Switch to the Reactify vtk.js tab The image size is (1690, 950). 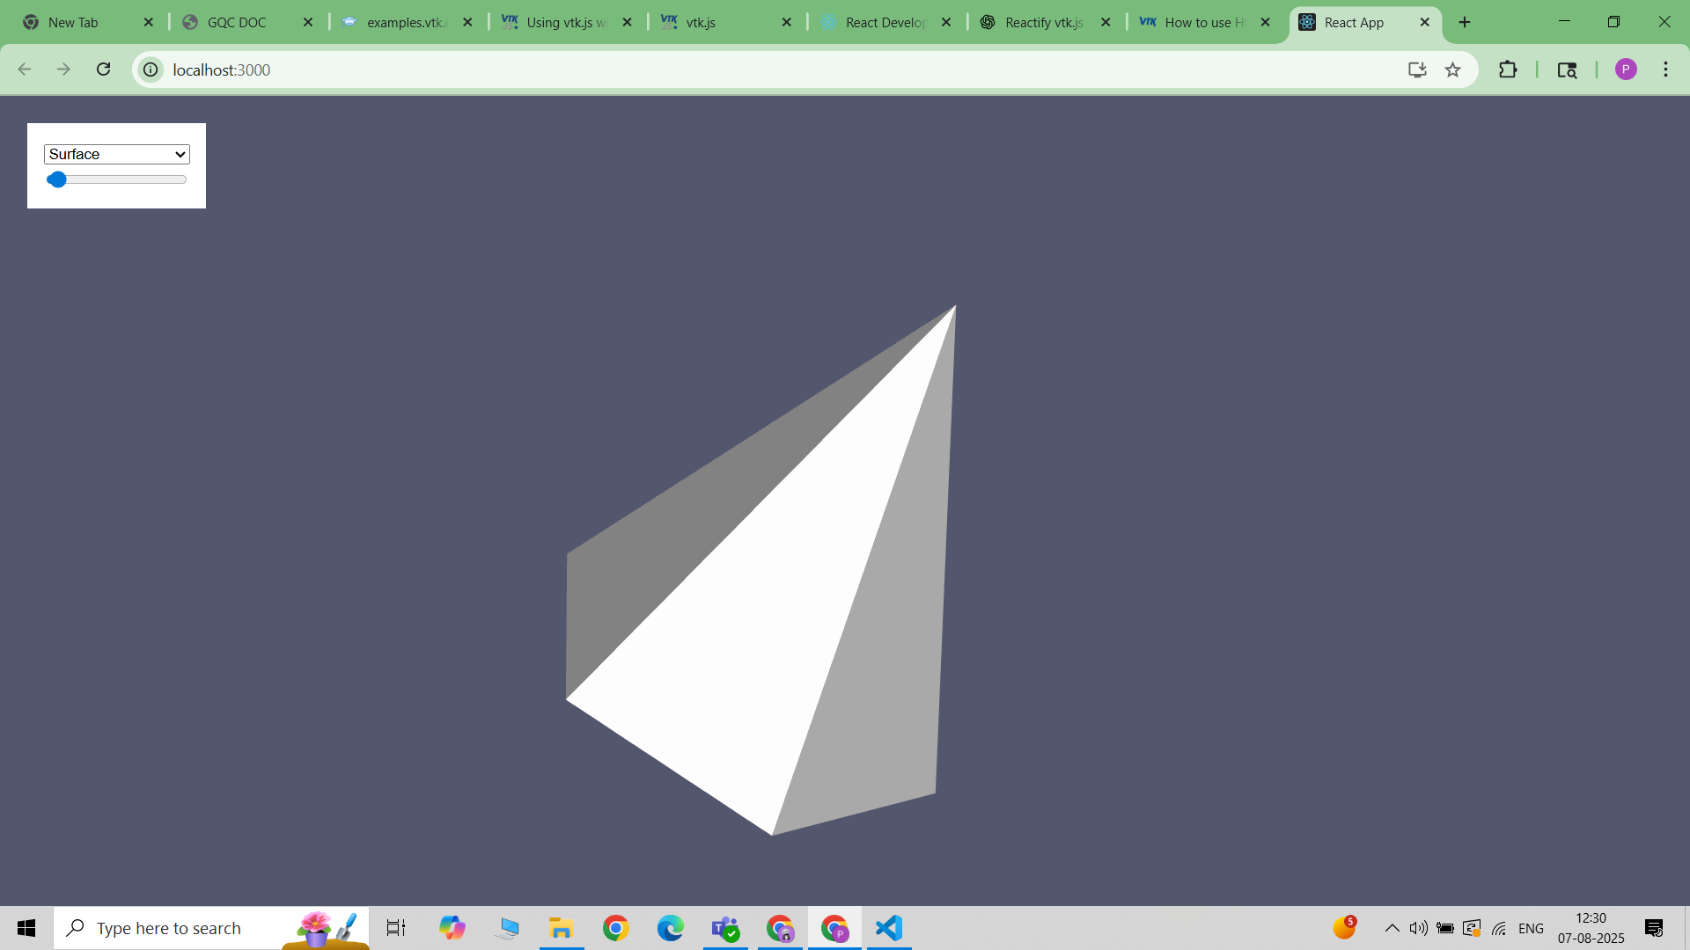click(x=1044, y=22)
